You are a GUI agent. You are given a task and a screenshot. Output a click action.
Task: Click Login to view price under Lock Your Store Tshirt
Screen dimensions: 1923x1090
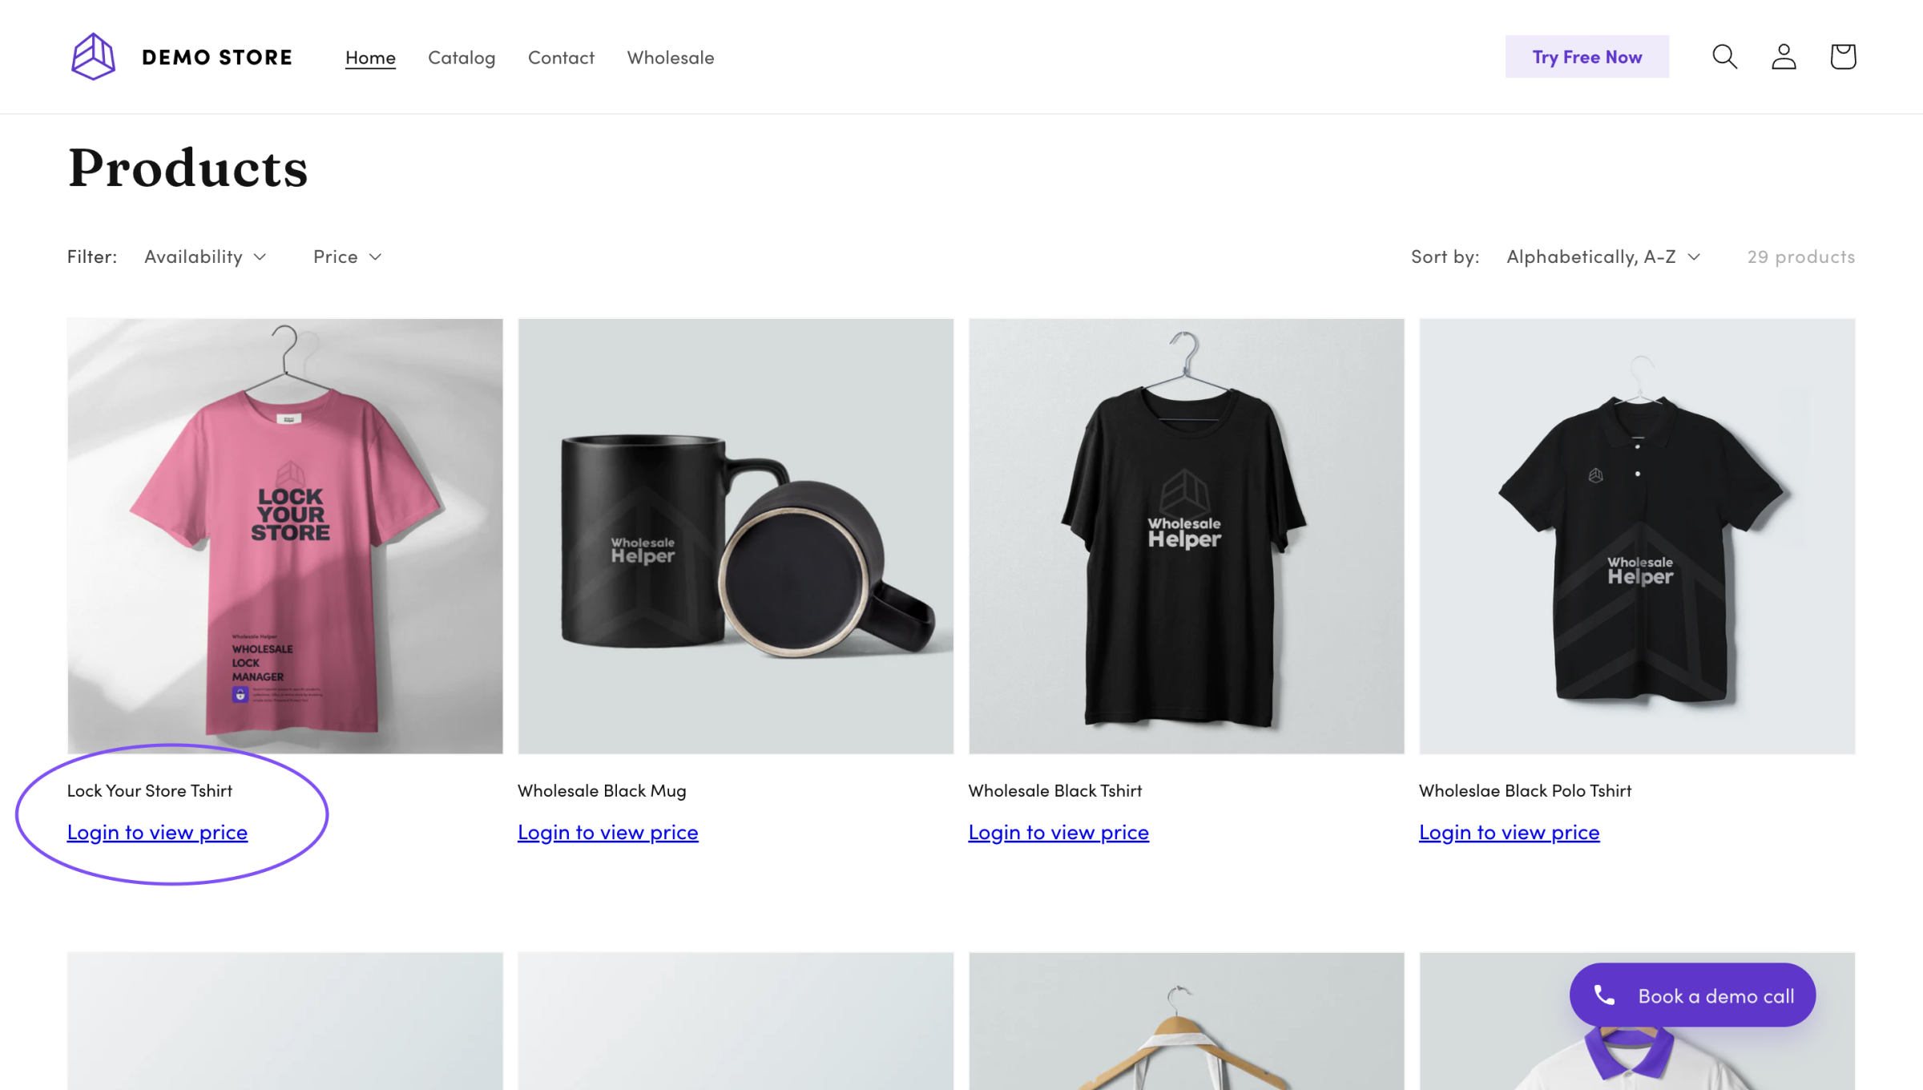(157, 832)
